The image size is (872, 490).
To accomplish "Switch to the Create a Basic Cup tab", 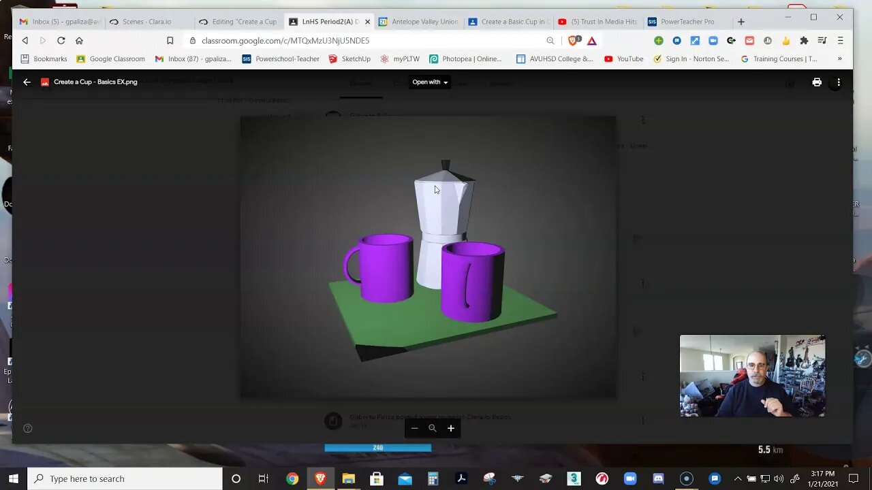I will 508,22.
